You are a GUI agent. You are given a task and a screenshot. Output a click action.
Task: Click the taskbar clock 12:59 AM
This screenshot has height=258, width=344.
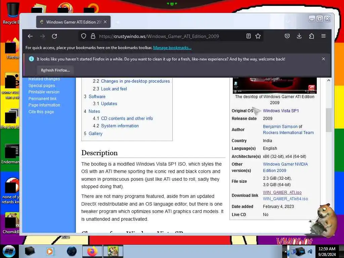pos(327,251)
